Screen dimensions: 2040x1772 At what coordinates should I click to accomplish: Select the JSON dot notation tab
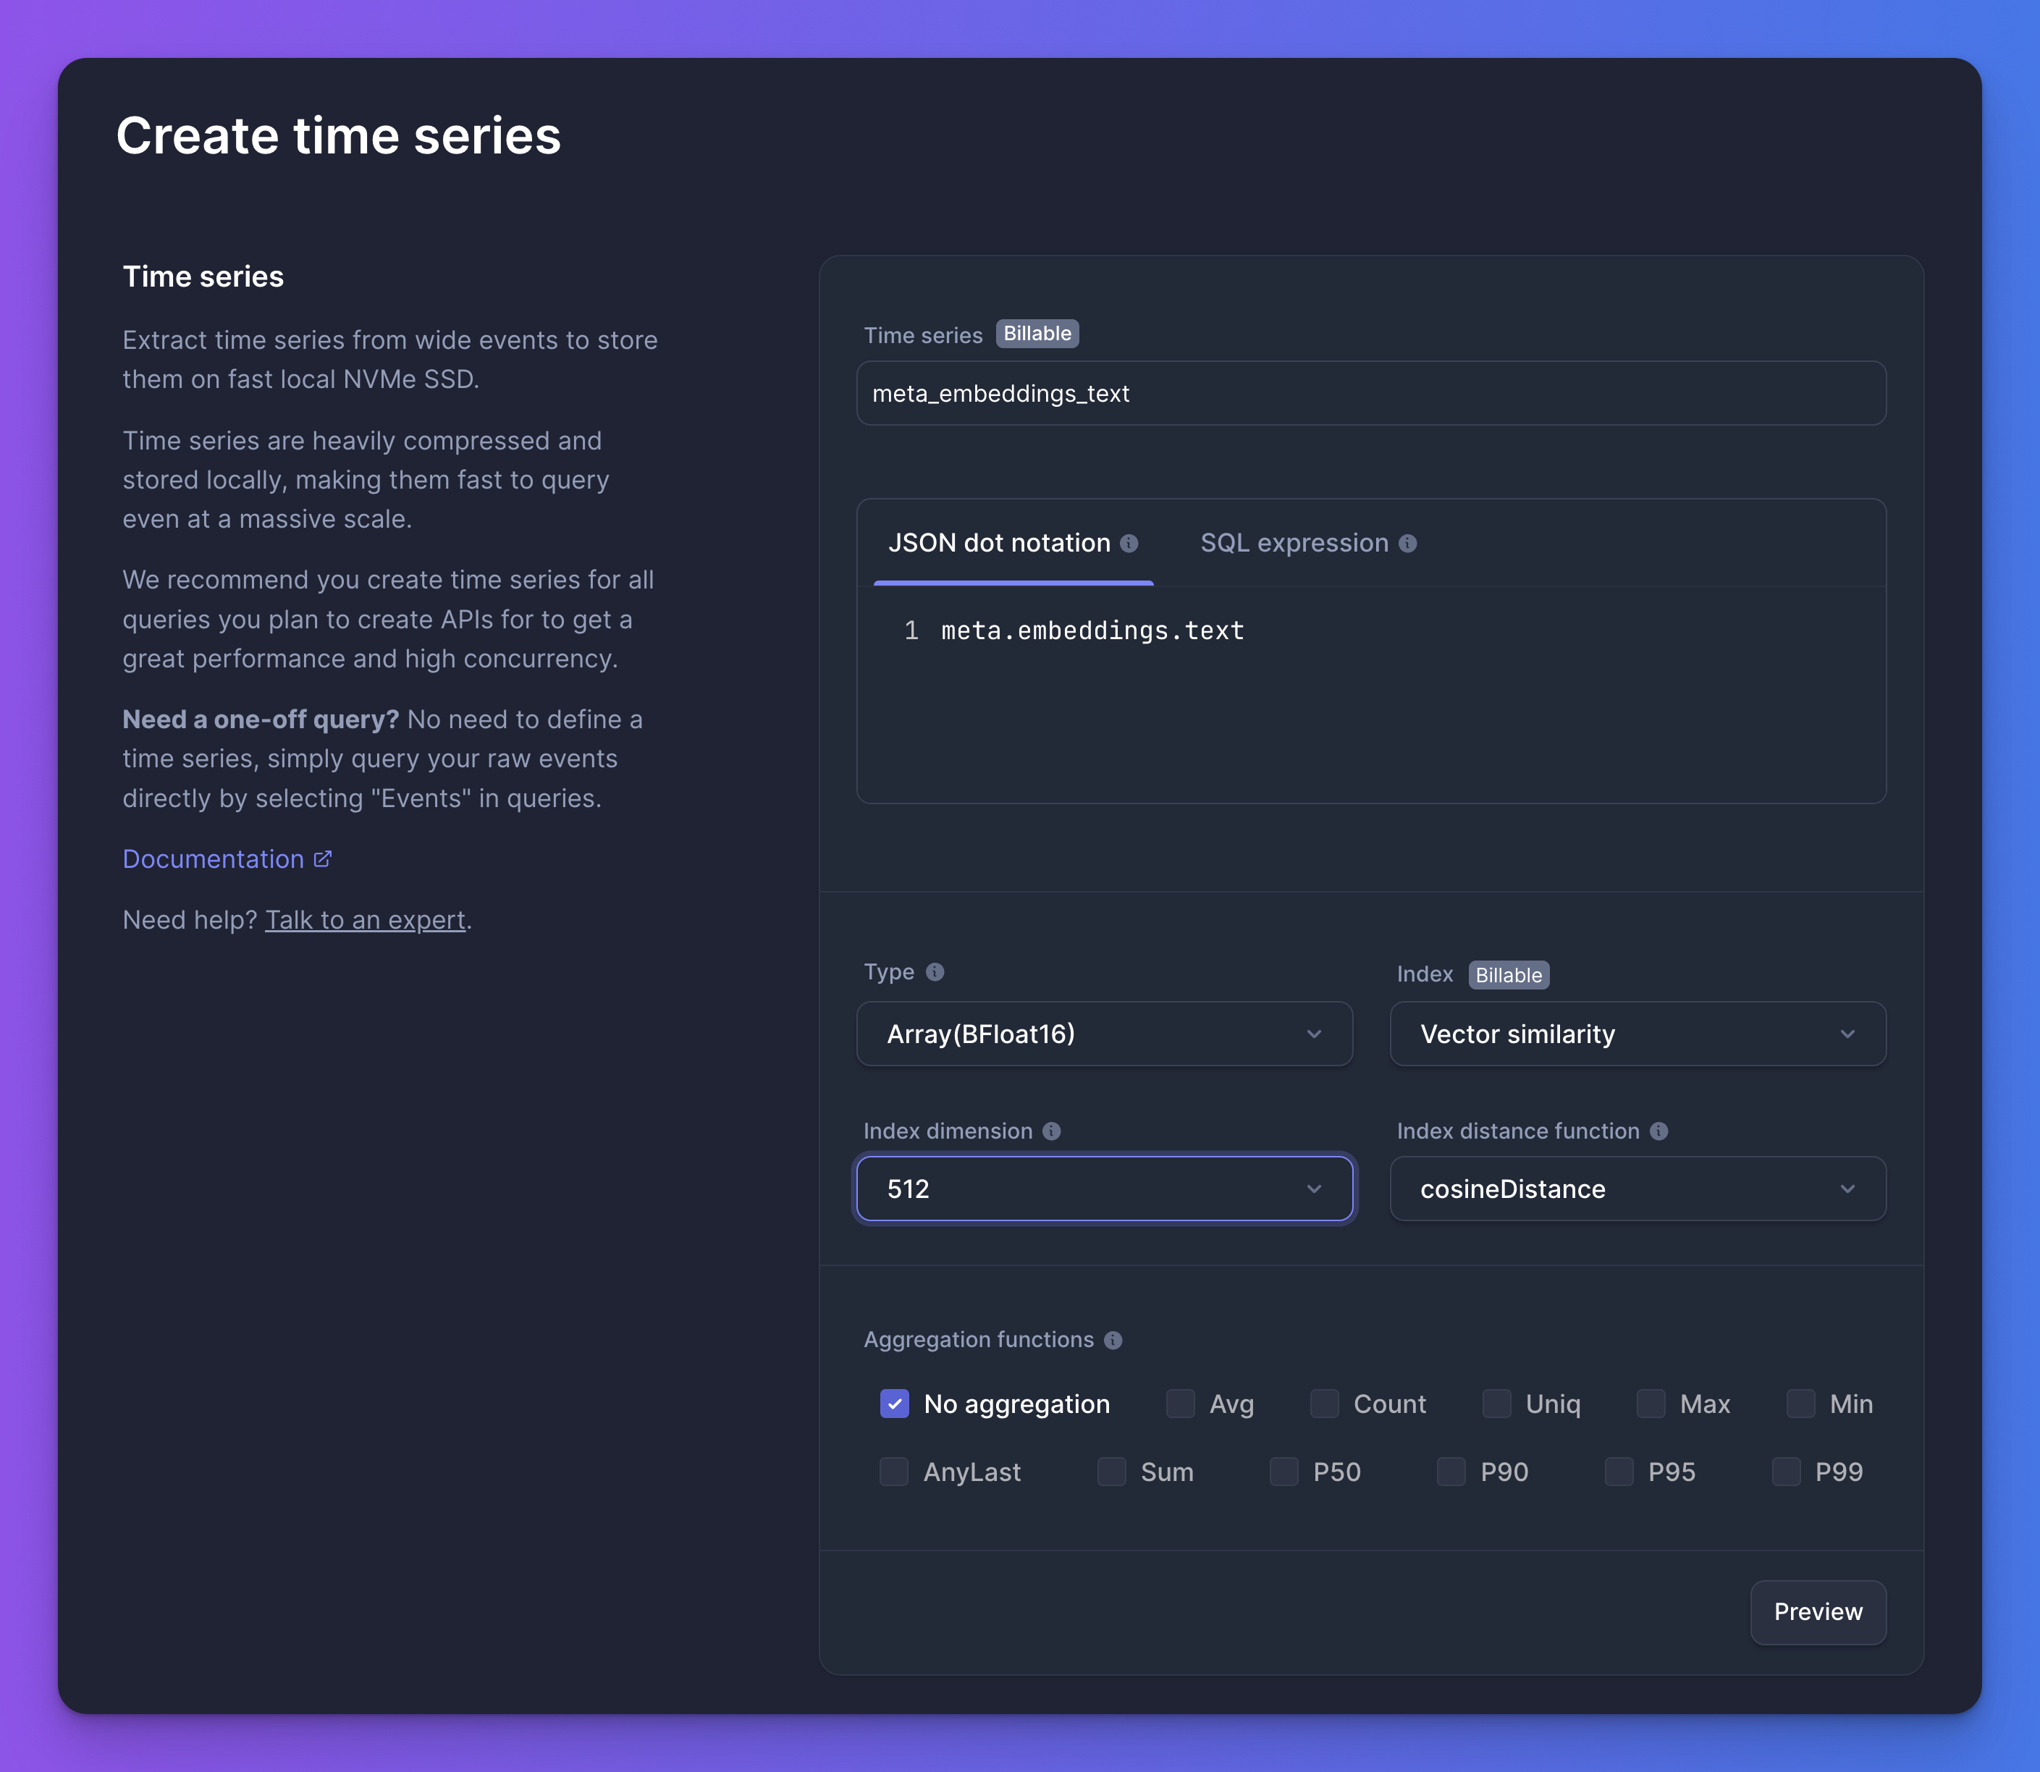click(x=1000, y=543)
